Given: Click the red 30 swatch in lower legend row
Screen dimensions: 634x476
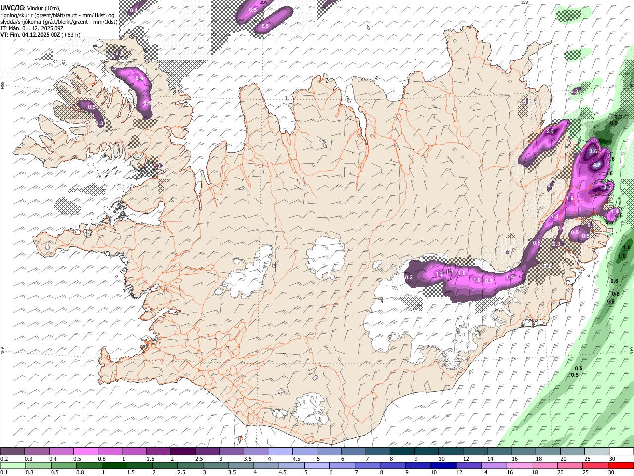Looking at the screenshot, I should pos(621,465).
